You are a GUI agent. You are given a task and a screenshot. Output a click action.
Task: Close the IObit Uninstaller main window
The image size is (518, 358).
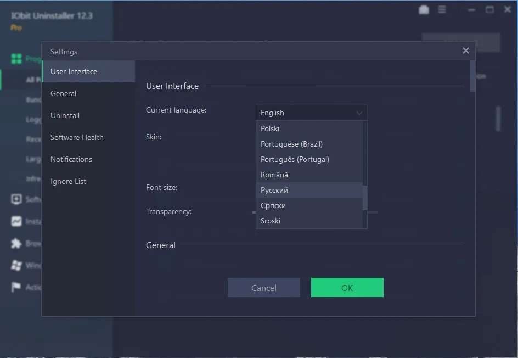coord(508,9)
